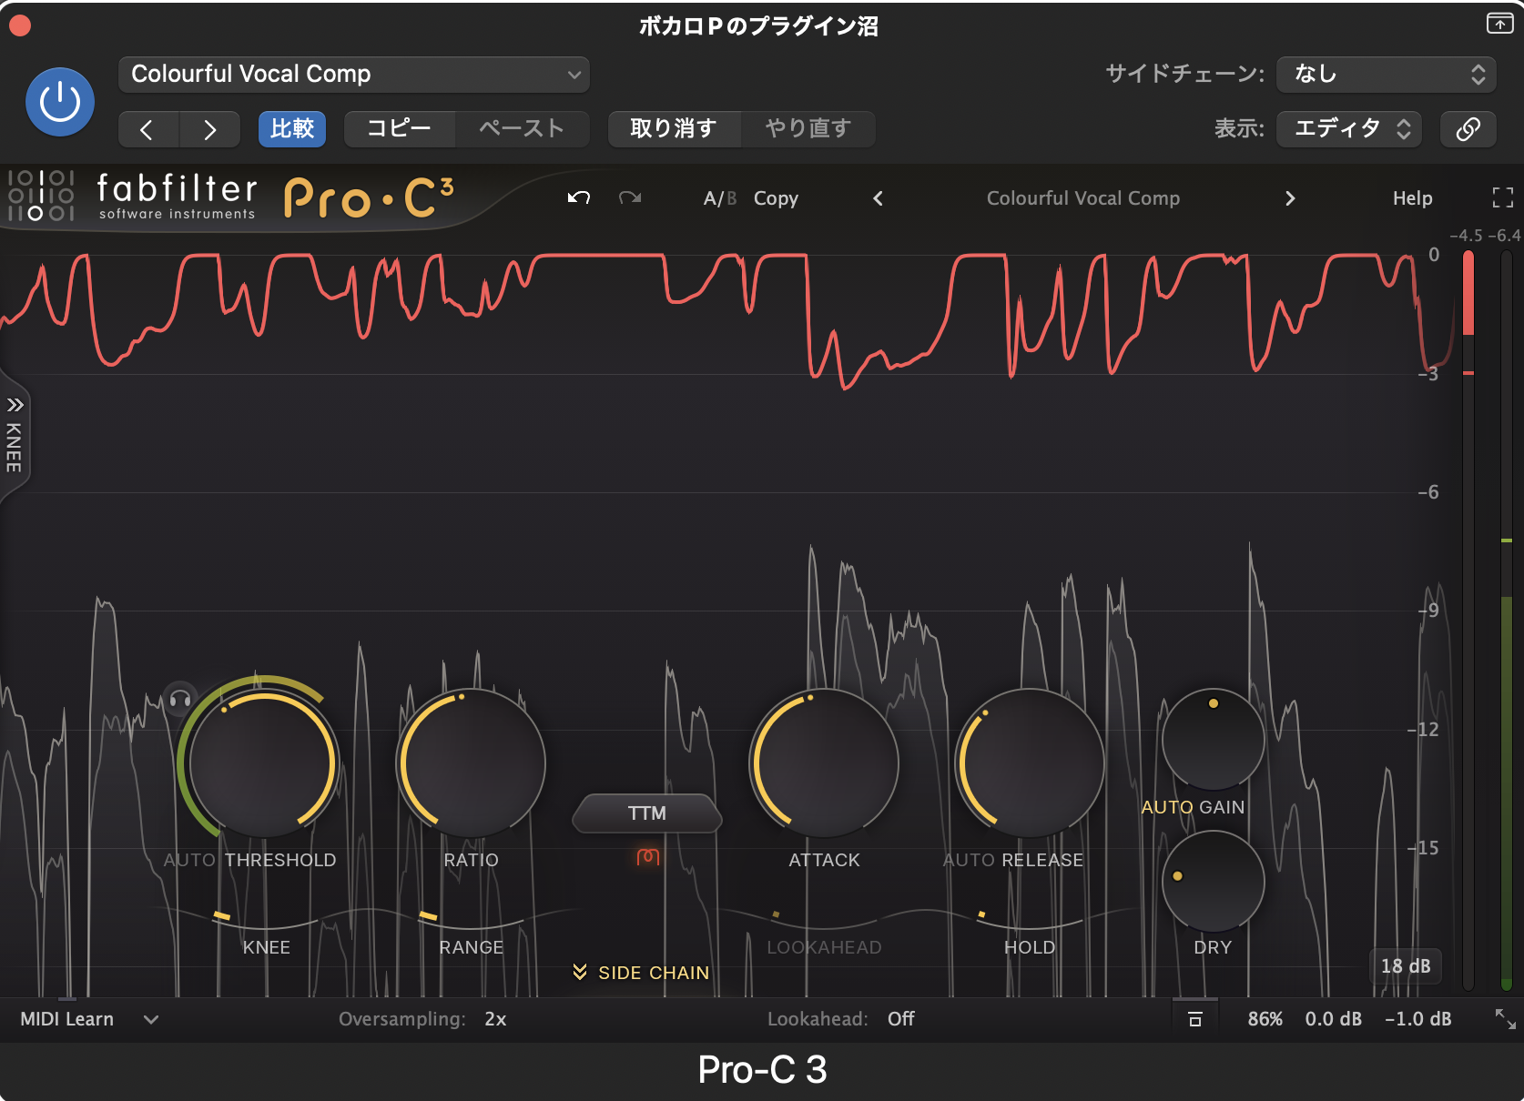
Task: Click the orange style indicator icon below TTM
Action: click(x=647, y=856)
